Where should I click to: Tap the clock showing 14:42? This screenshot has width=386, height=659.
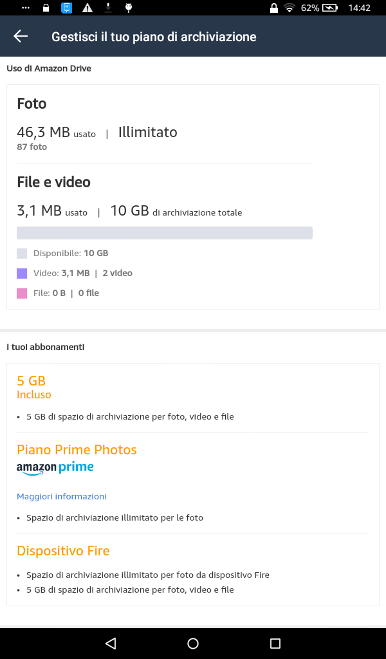coord(359,8)
